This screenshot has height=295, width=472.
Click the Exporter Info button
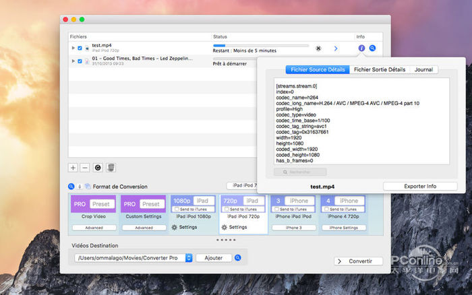click(419, 186)
